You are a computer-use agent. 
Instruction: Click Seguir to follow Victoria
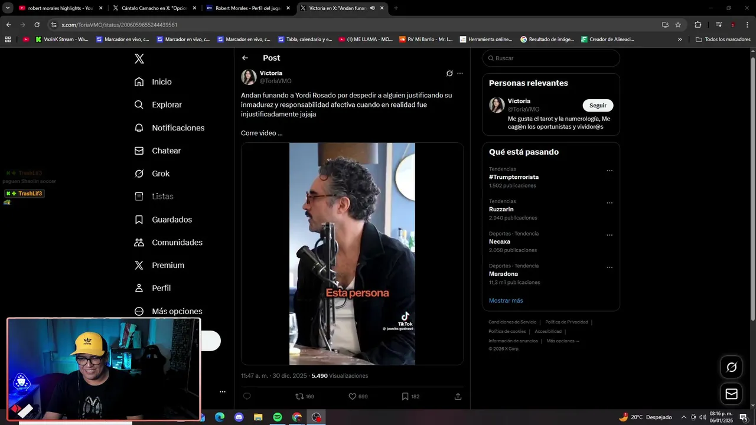(598, 105)
